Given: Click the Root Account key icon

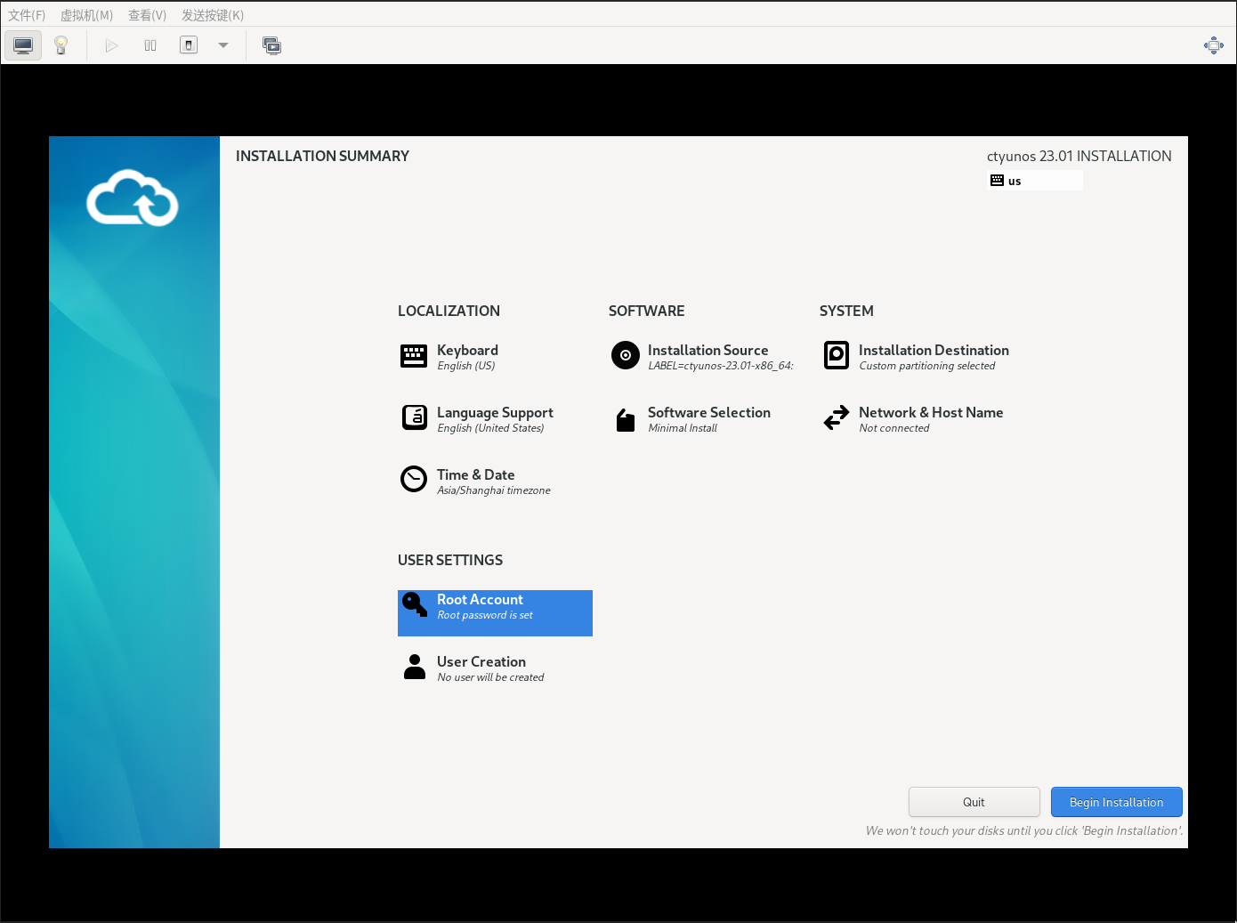Looking at the screenshot, I should click(414, 604).
